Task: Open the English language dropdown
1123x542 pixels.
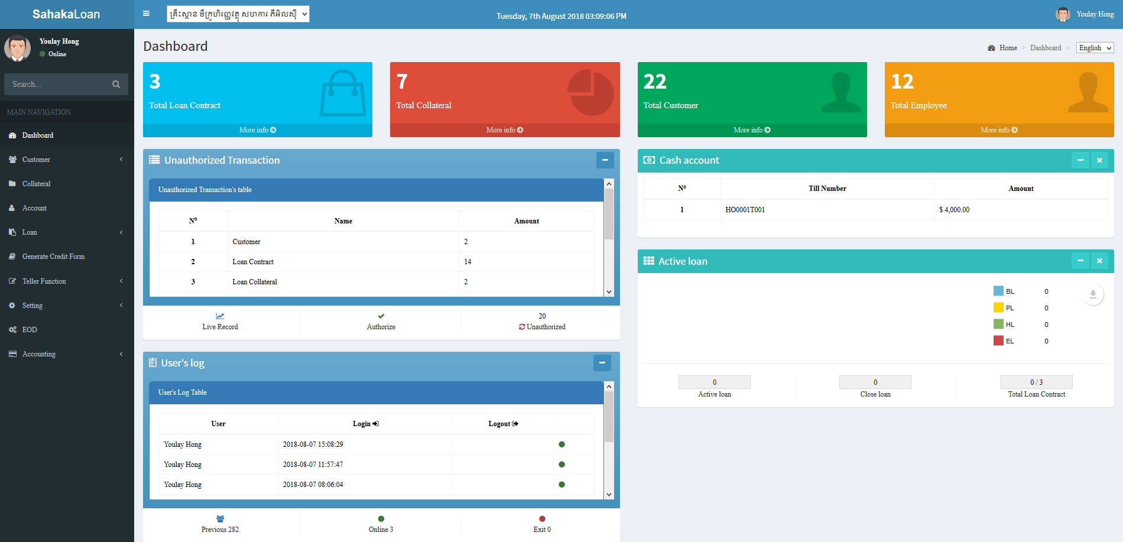Action: [x=1095, y=48]
